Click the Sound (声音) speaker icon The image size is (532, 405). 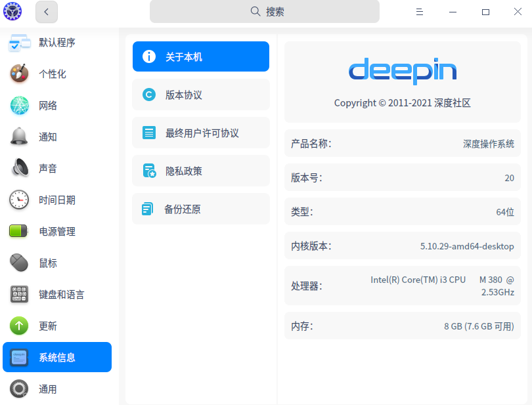pos(19,168)
